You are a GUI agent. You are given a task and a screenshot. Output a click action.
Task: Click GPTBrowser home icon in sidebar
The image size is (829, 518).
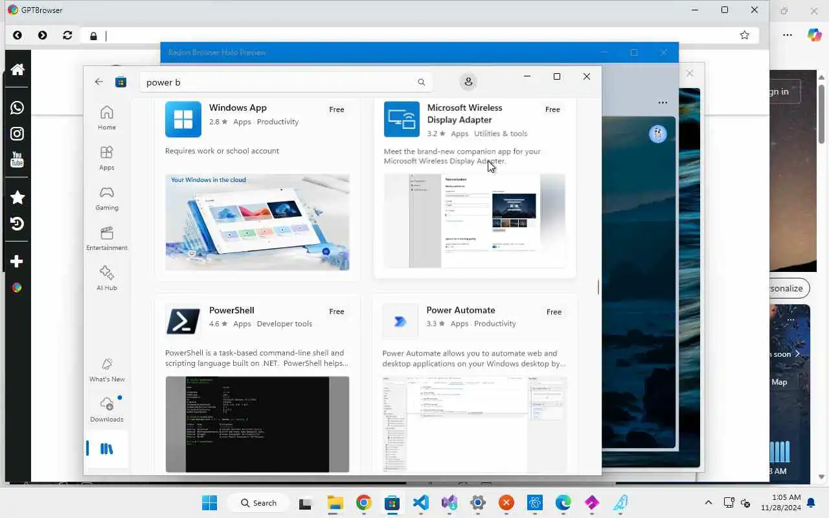pyautogui.click(x=17, y=69)
